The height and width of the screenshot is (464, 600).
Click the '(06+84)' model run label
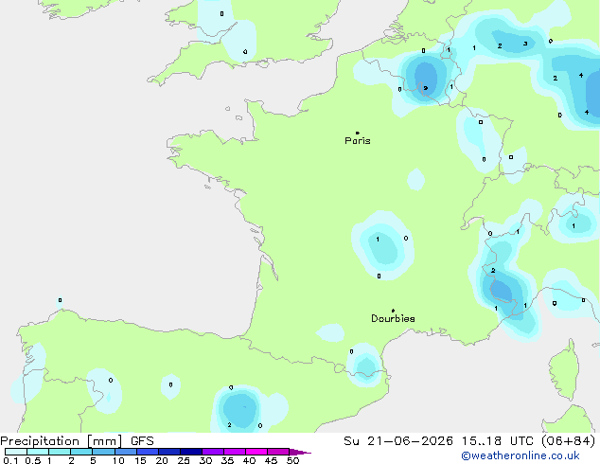tap(569, 441)
